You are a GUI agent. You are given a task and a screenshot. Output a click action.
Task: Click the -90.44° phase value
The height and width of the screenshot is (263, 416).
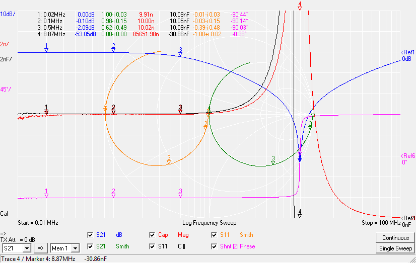point(240,15)
